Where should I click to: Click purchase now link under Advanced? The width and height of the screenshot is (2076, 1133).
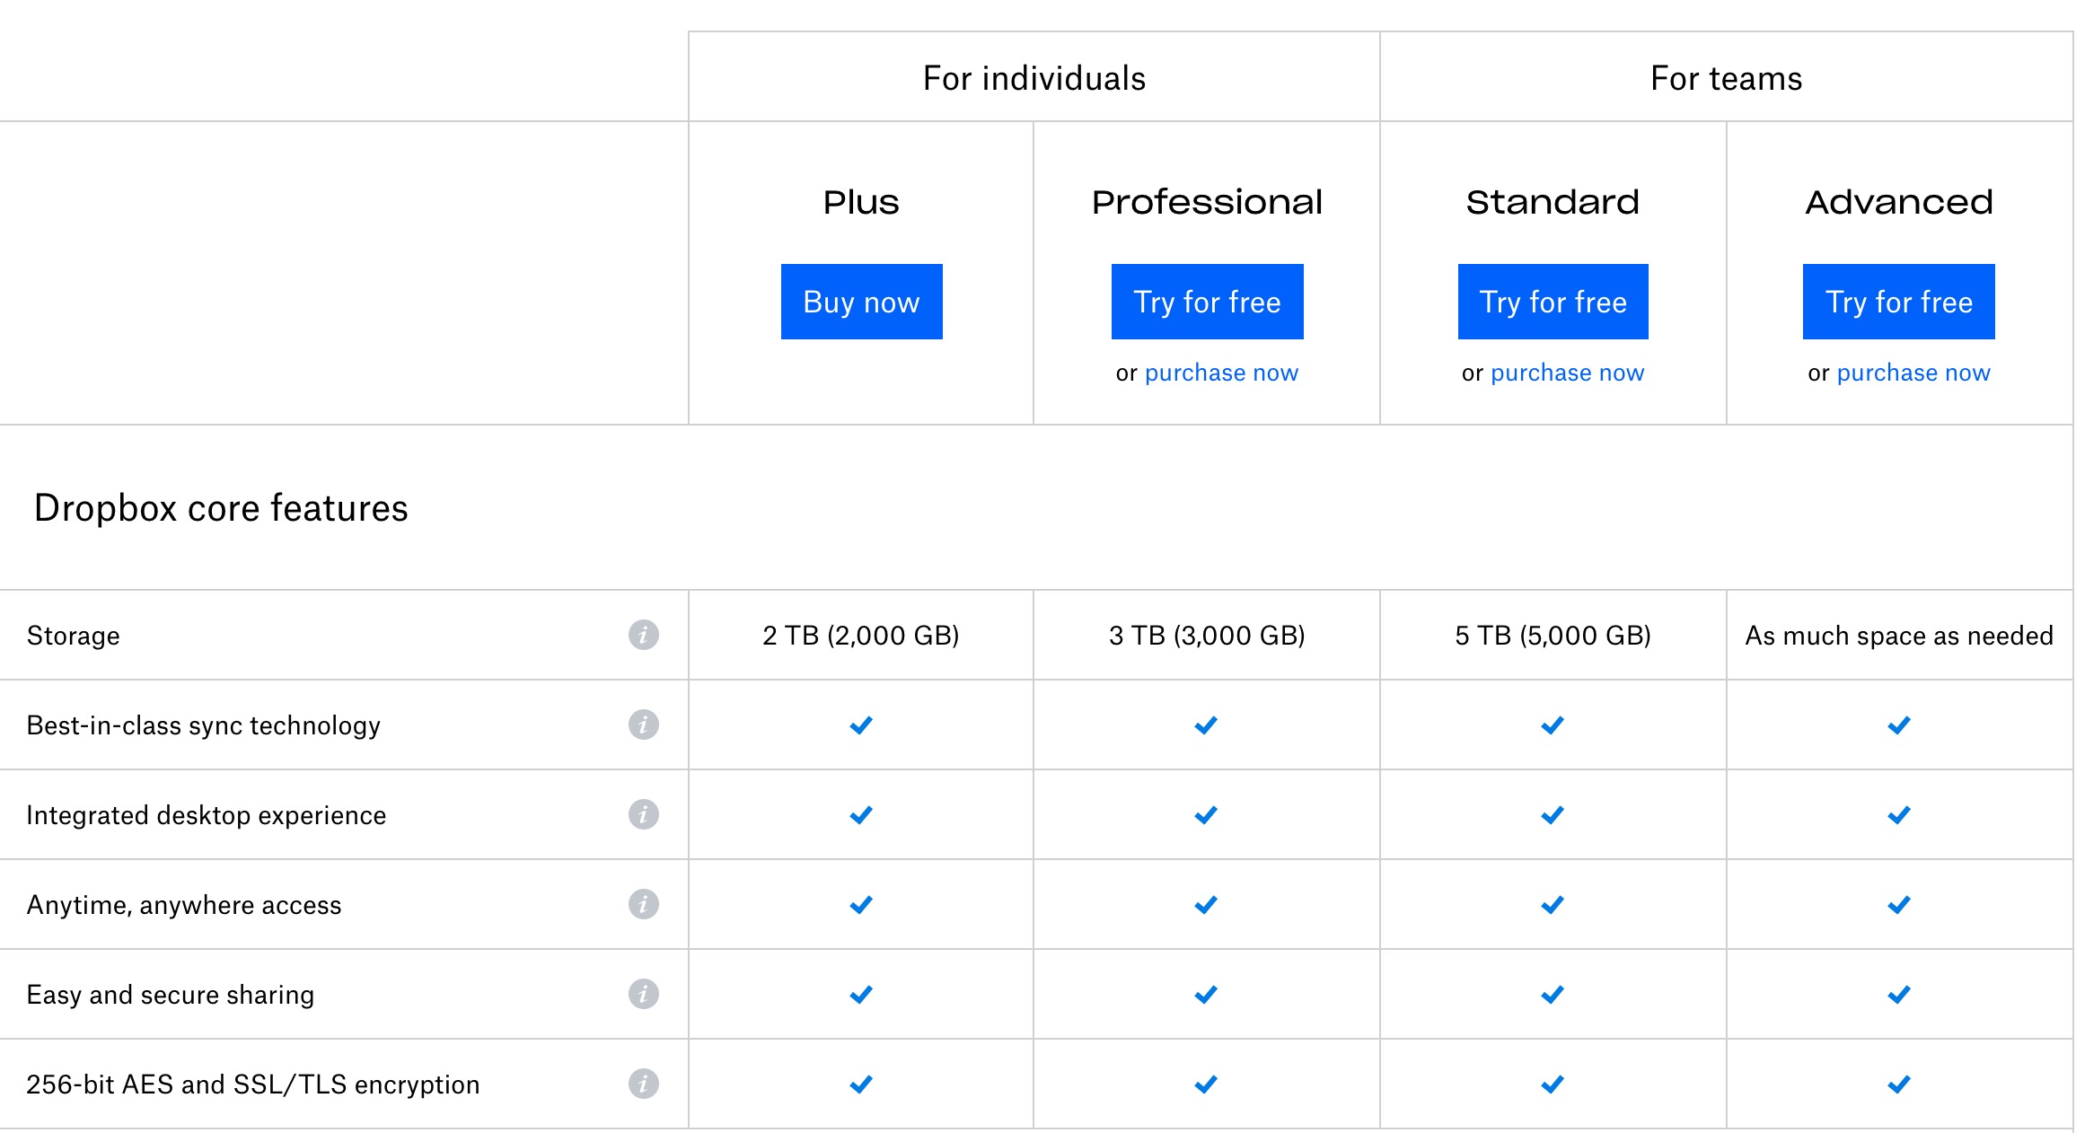[x=1913, y=373]
